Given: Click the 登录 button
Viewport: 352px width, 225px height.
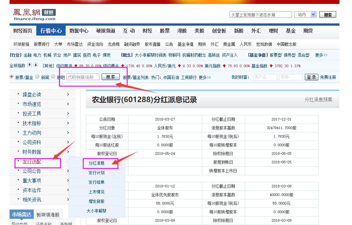Looking at the screenshot, I should coord(311,77).
